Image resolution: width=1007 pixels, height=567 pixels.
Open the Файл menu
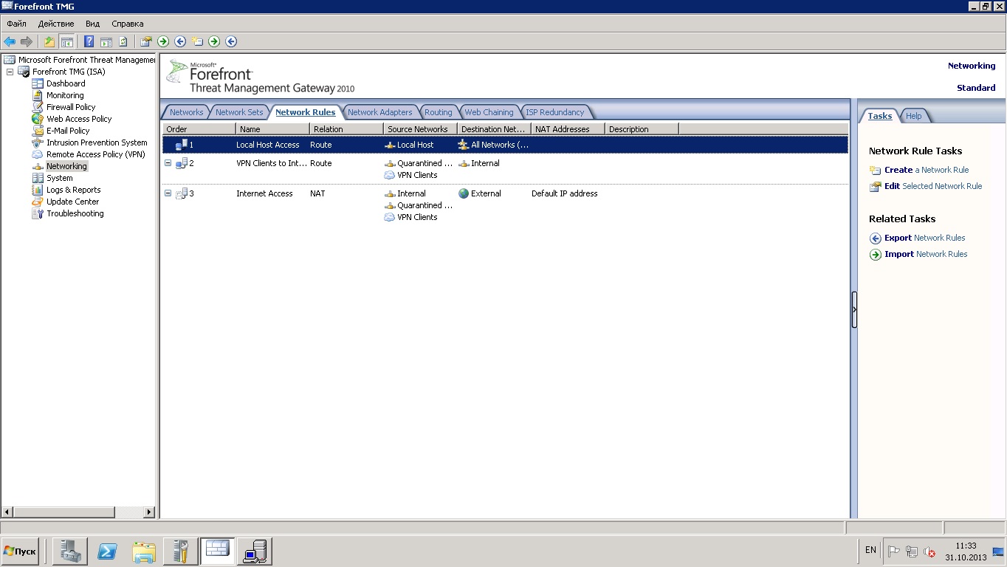(16, 24)
